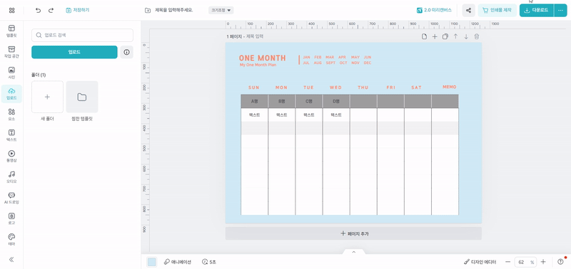Click the redo arrow icon

(51, 11)
